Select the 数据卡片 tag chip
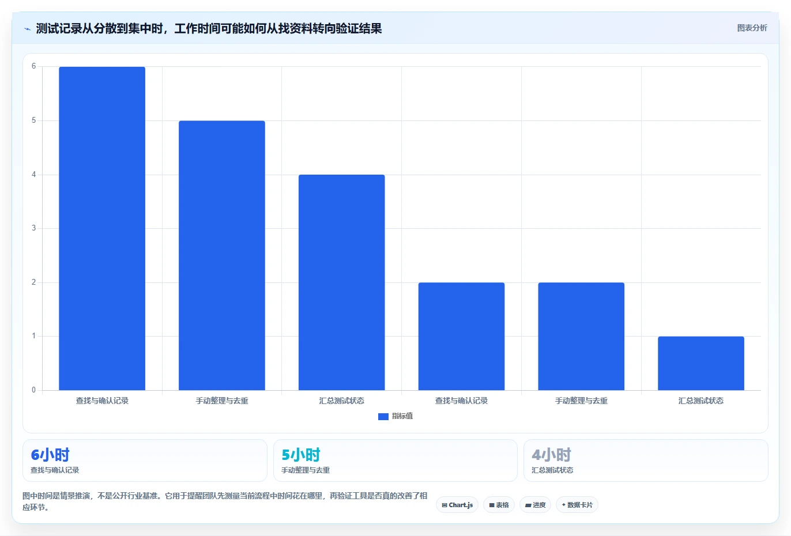791x536 pixels. click(577, 505)
